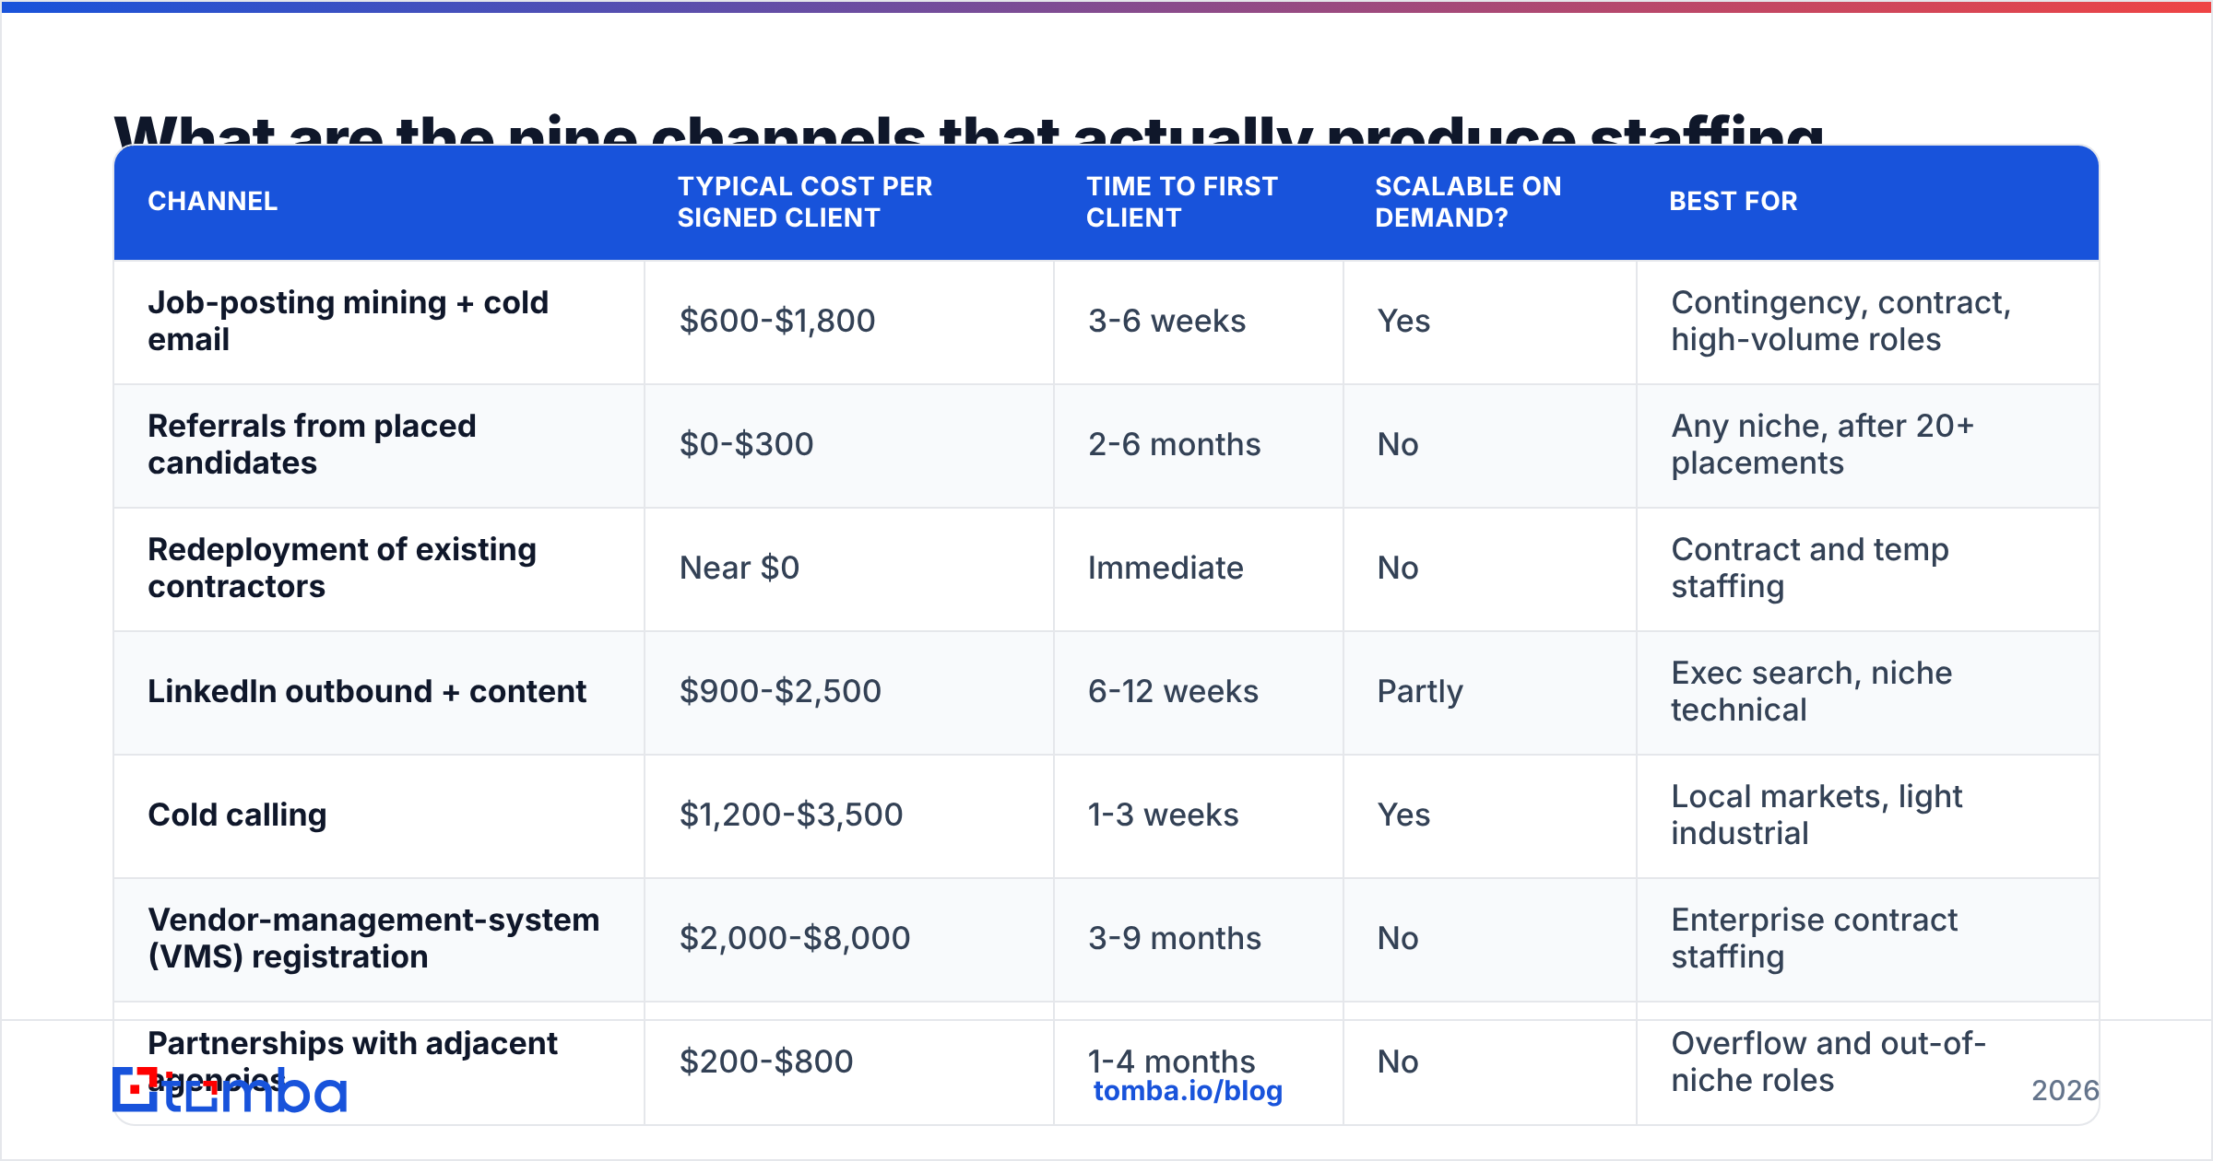Viewport: 2213px width, 1161px height.
Task: Select 'Contingency, contract, high-volume roles' cell
Action: [1867, 322]
